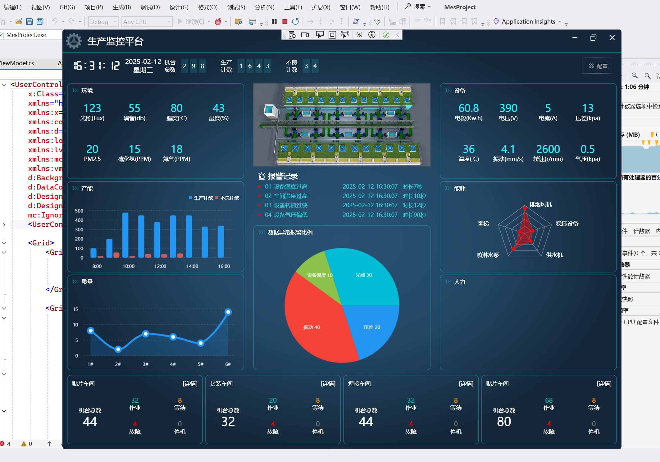Open 详情 link for 封装车间
Viewport: 660px width, 462px height.
point(328,384)
